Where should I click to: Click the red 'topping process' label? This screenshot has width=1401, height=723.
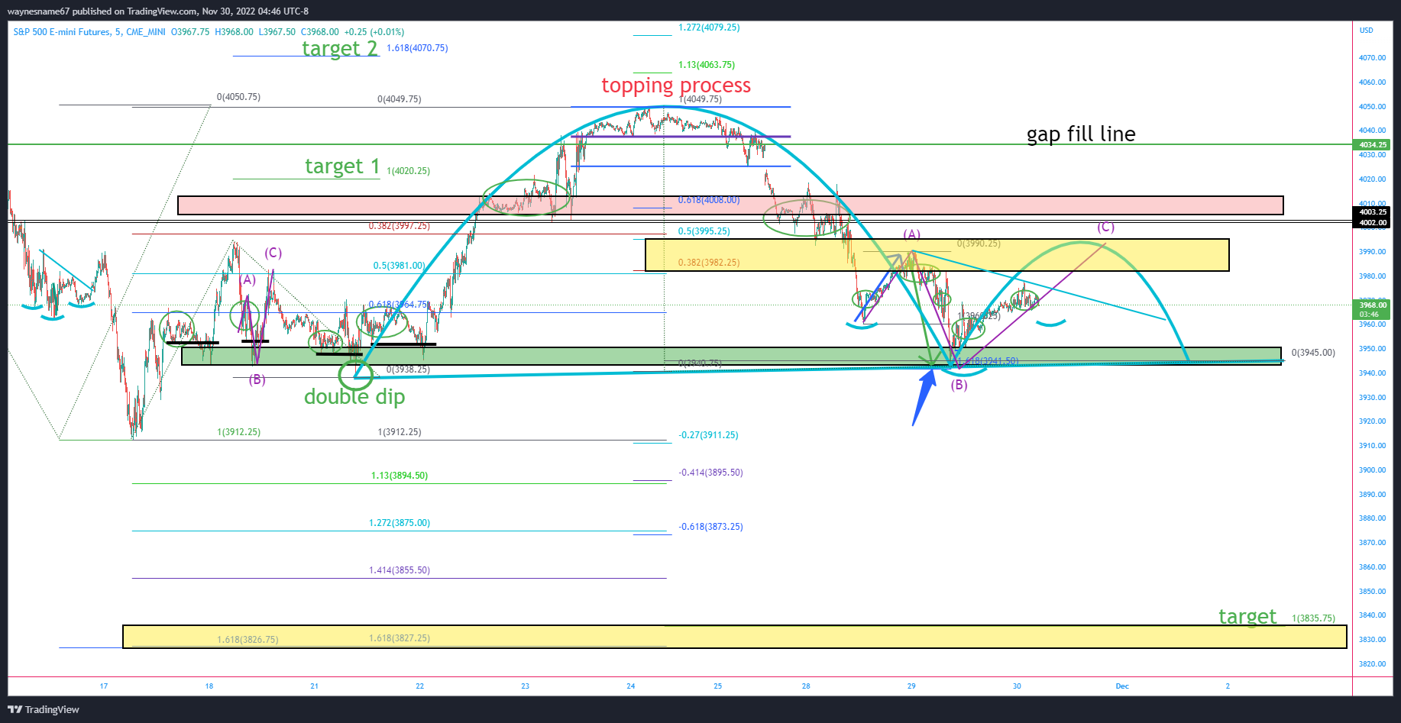coord(676,86)
